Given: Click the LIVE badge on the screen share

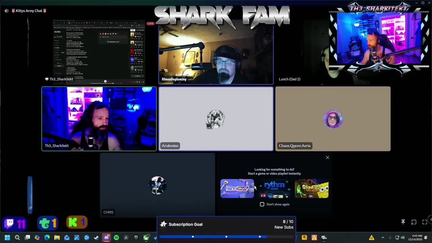Looking at the screenshot, I should click(x=151, y=23).
